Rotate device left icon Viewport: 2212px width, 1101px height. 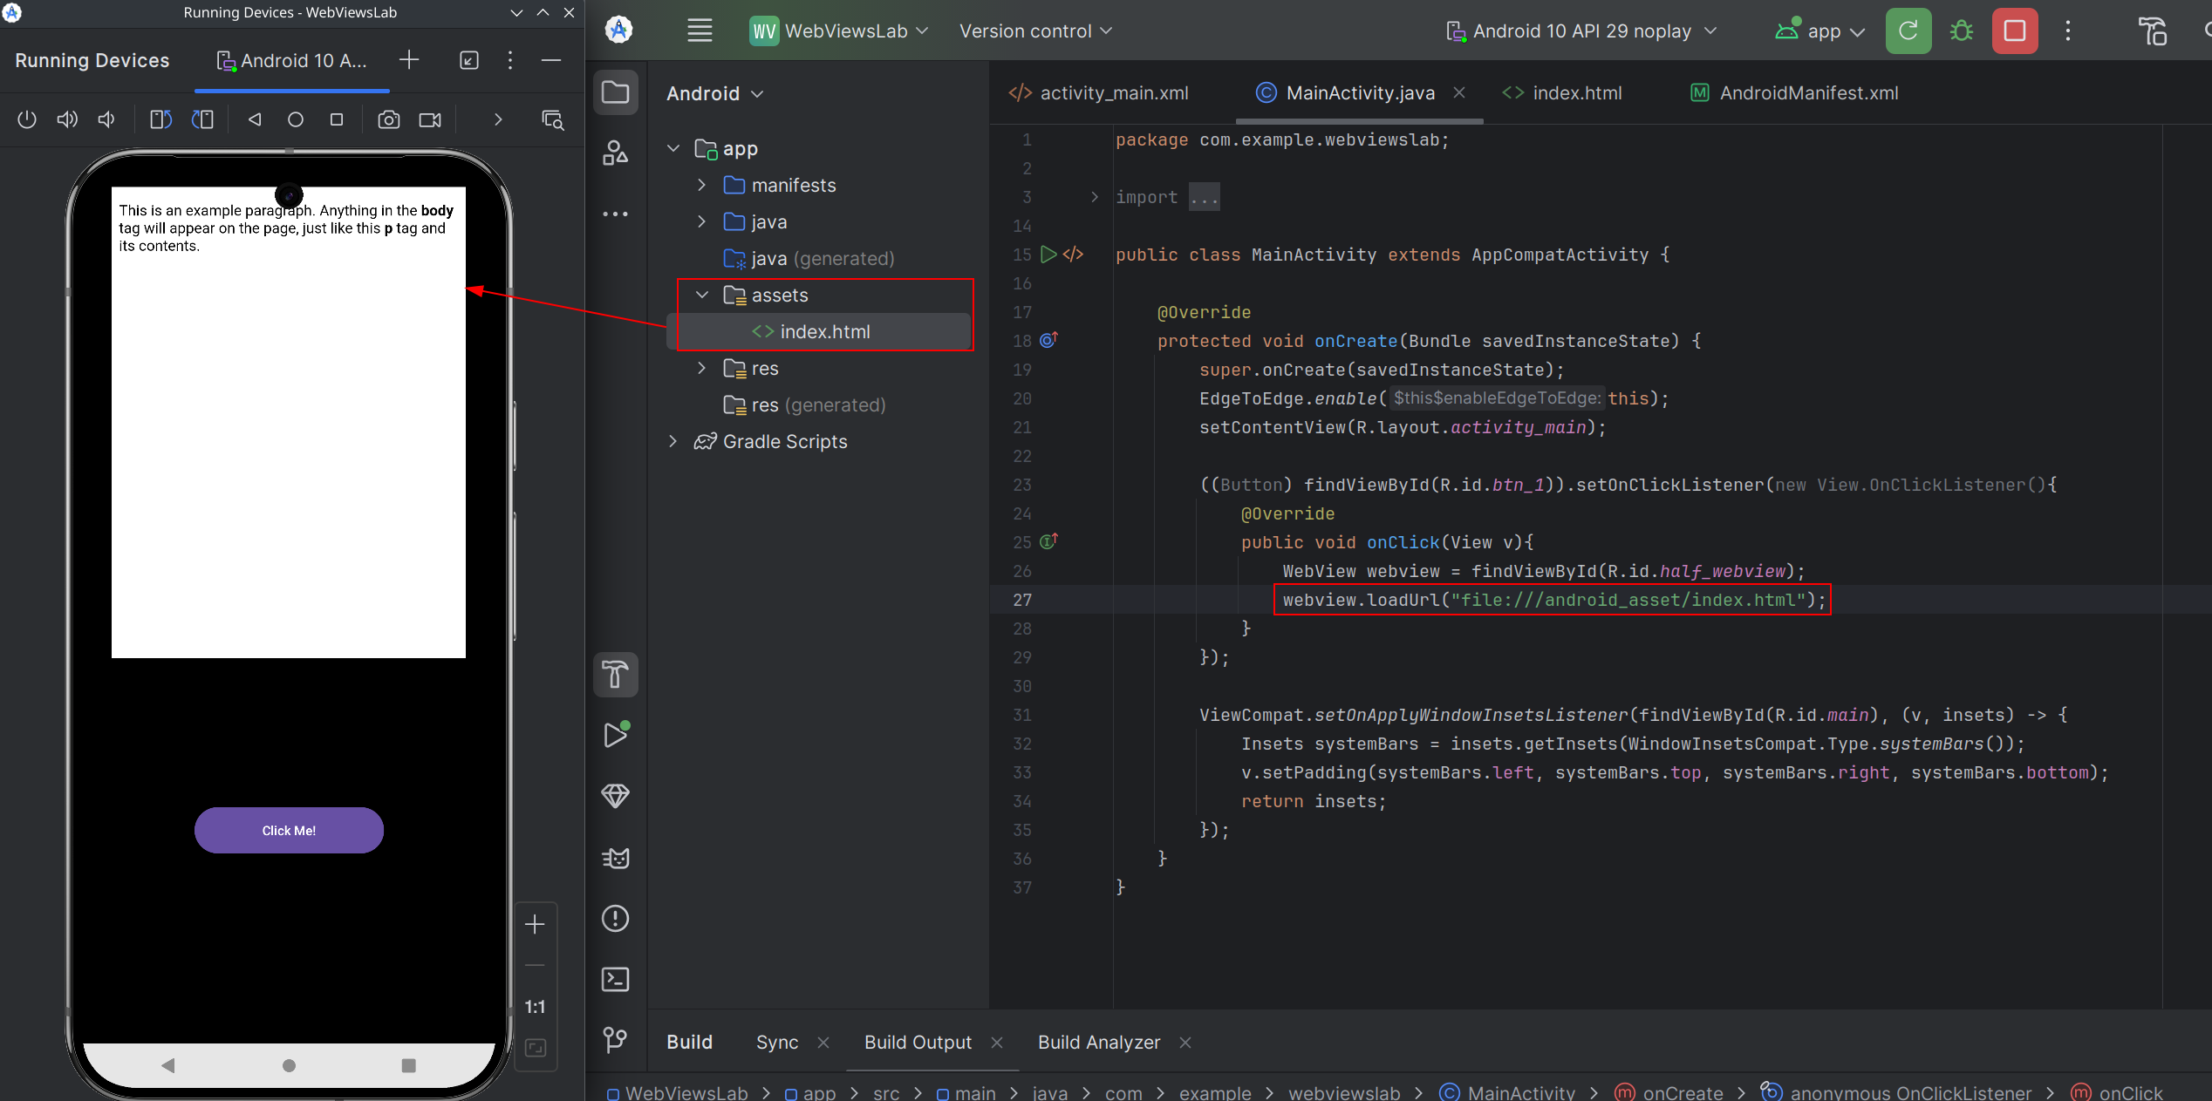(x=160, y=119)
